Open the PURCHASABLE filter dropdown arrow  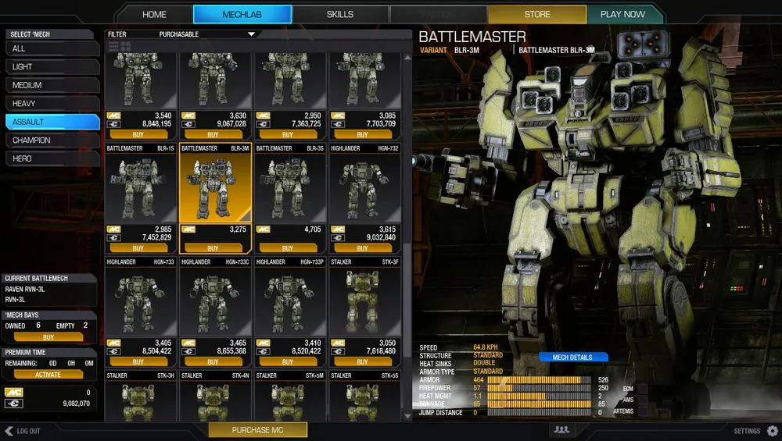(251, 34)
